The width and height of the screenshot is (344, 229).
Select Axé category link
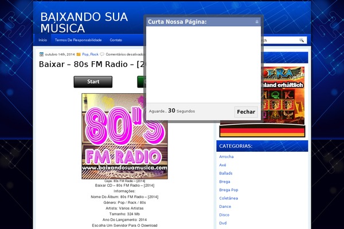[223, 165]
